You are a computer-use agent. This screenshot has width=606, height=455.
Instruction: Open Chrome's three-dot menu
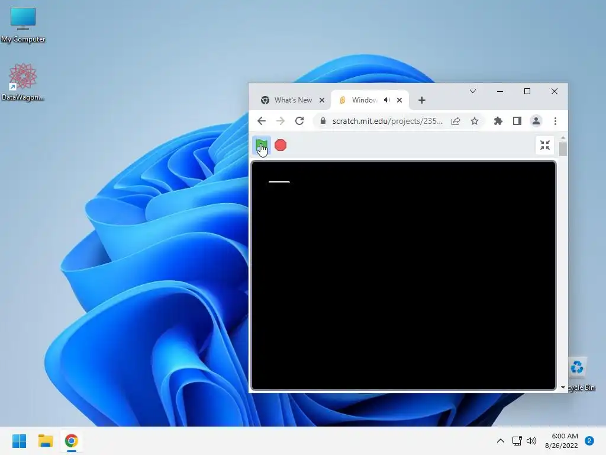[555, 121]
